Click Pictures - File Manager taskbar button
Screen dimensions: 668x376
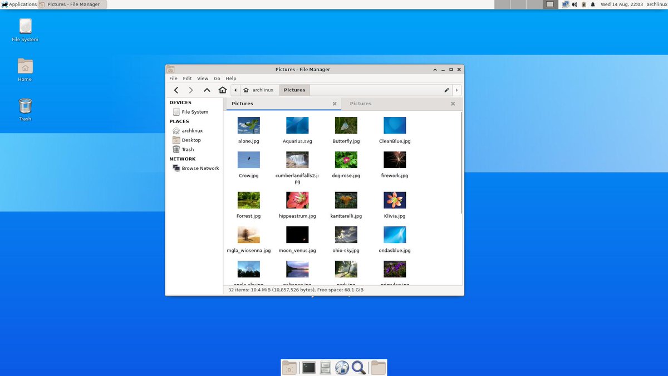[x=72, y=4]
